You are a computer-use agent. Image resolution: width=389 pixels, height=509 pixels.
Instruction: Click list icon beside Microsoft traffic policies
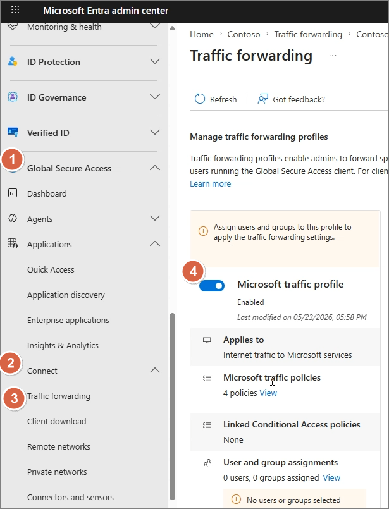[207, 378]
